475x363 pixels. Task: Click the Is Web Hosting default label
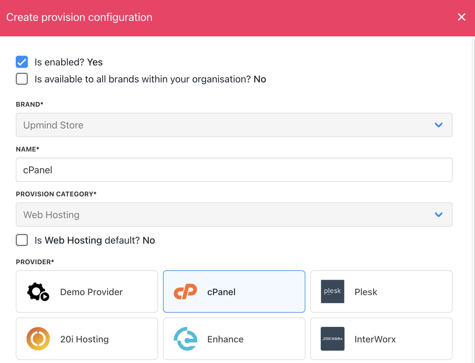pyautogui.click(x=95, y=240)
